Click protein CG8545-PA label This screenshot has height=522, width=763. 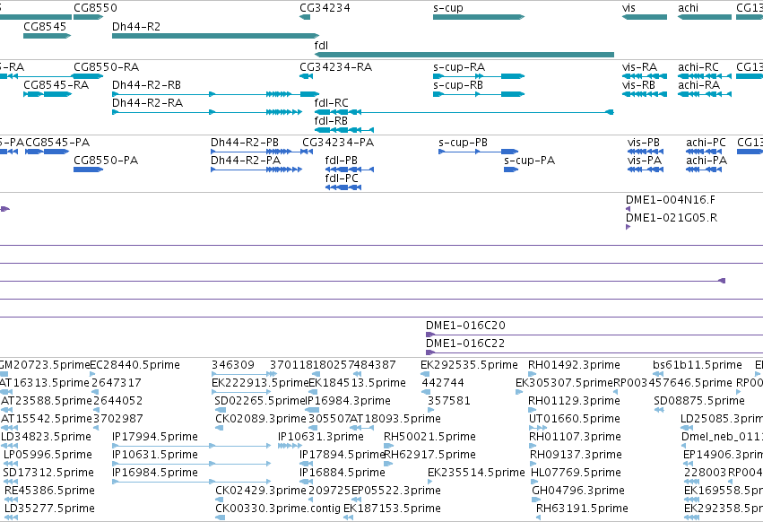pyautogui.click(x=57, y=143)
